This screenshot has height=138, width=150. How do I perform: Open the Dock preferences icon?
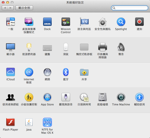tap(47, 22)
